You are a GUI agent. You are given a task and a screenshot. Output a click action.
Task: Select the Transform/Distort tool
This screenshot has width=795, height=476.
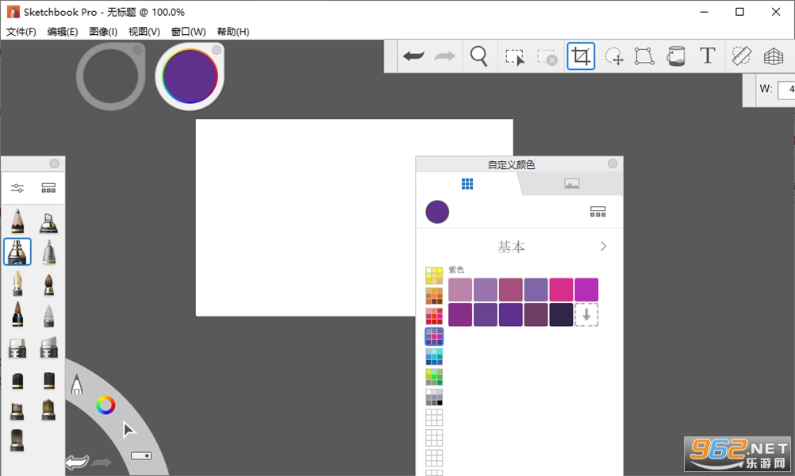[x=644, y=56]
